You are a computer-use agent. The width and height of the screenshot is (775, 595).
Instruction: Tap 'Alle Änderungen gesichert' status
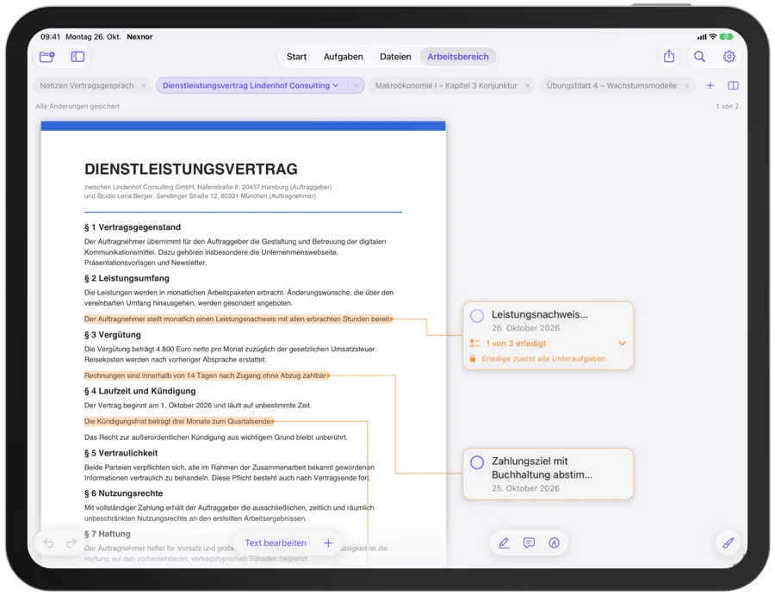77,106
